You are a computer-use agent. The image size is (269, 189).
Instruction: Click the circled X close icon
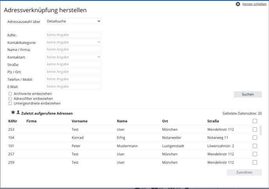[238, 4]
